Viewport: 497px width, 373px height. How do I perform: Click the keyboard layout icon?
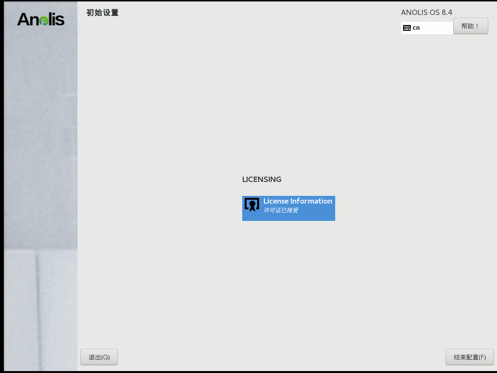point(407,28)
